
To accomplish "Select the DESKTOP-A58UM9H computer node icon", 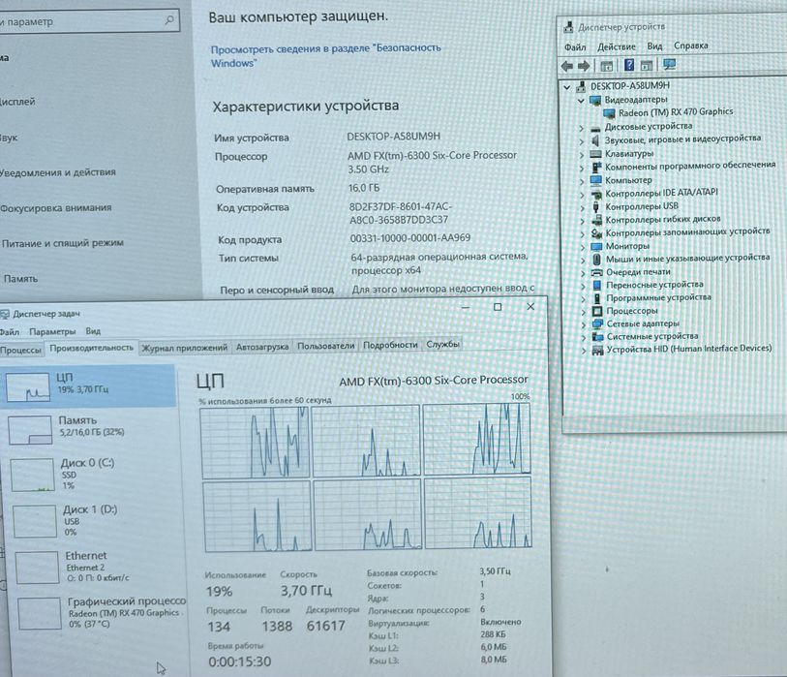I will (581, 86).
